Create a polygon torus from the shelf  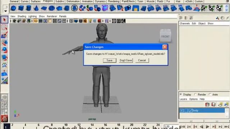(x=51, y=8)
